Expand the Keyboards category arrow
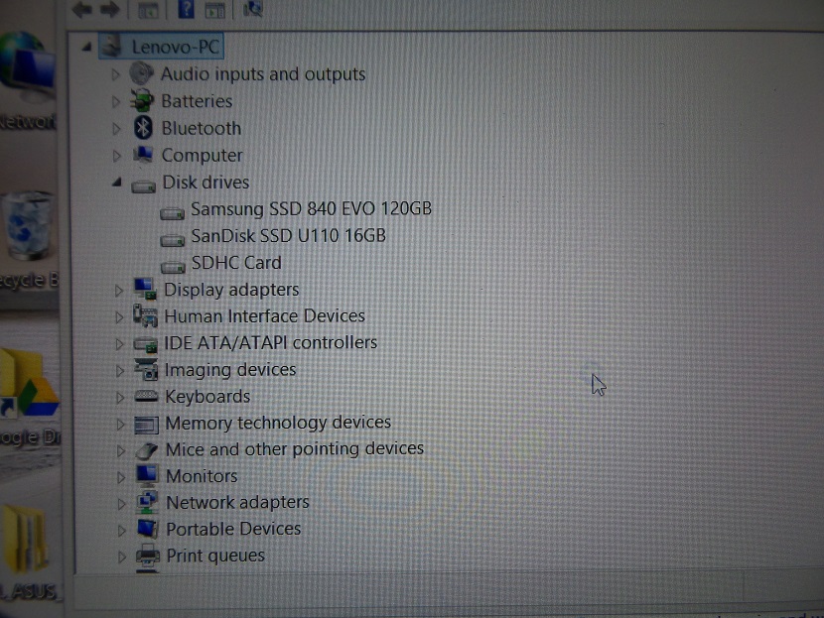The height and width of the screenshot is (618, 824). click(120, 398)
